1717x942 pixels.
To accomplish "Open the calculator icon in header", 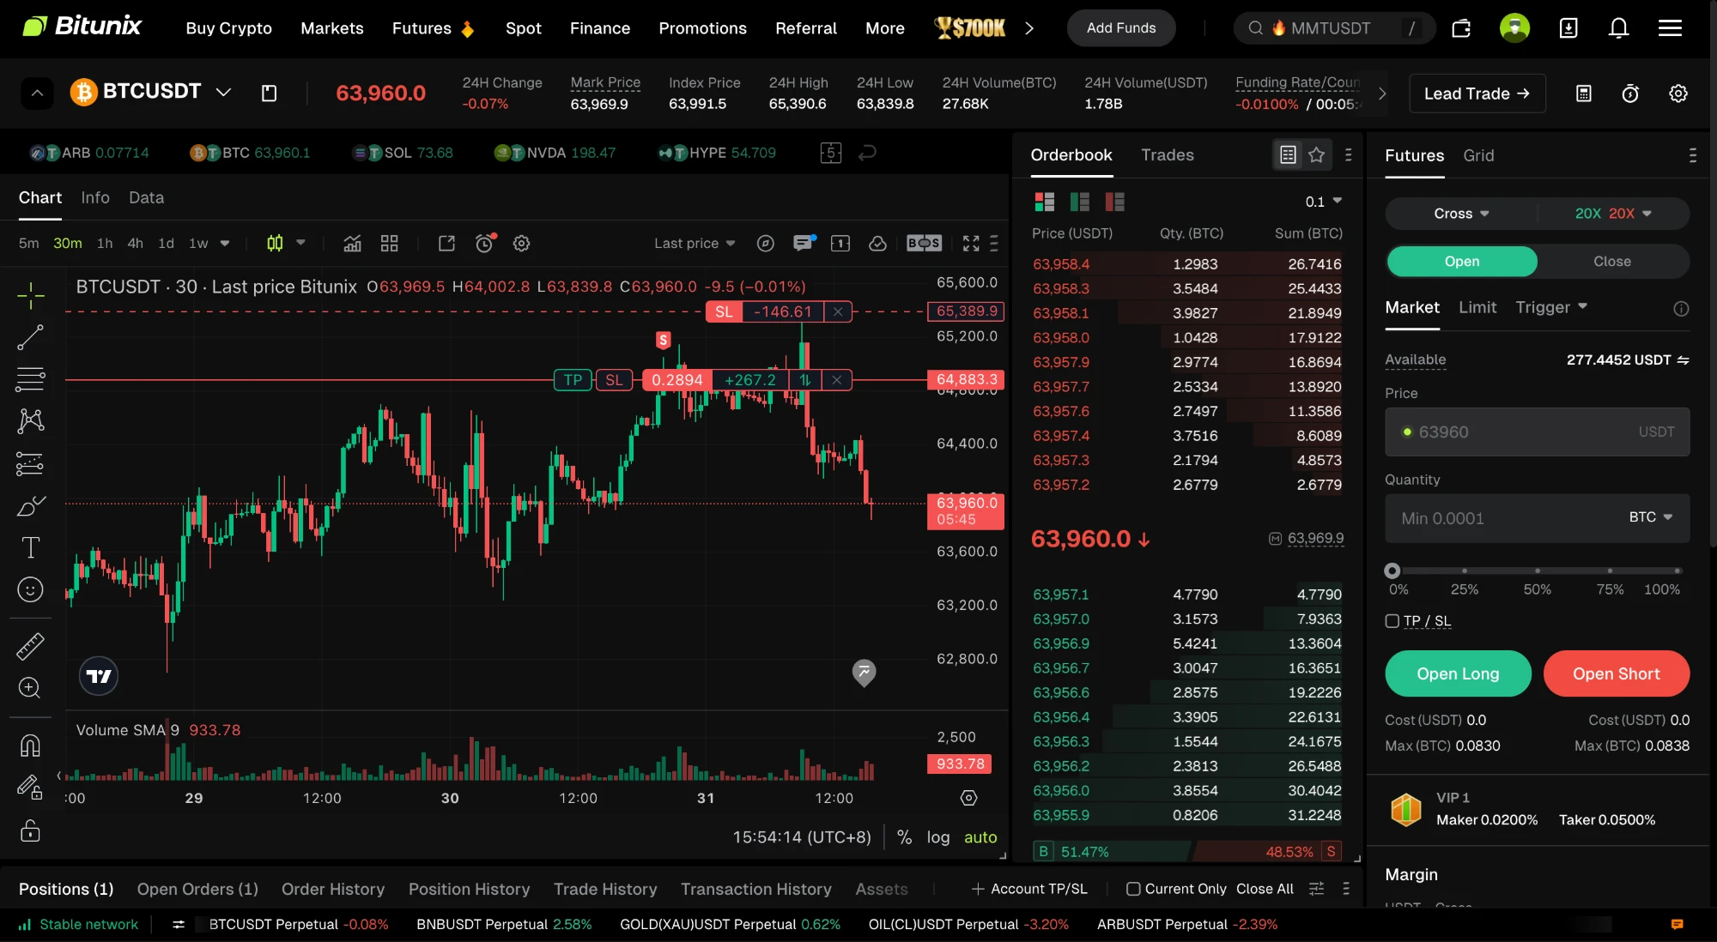I will (1584, 94).
